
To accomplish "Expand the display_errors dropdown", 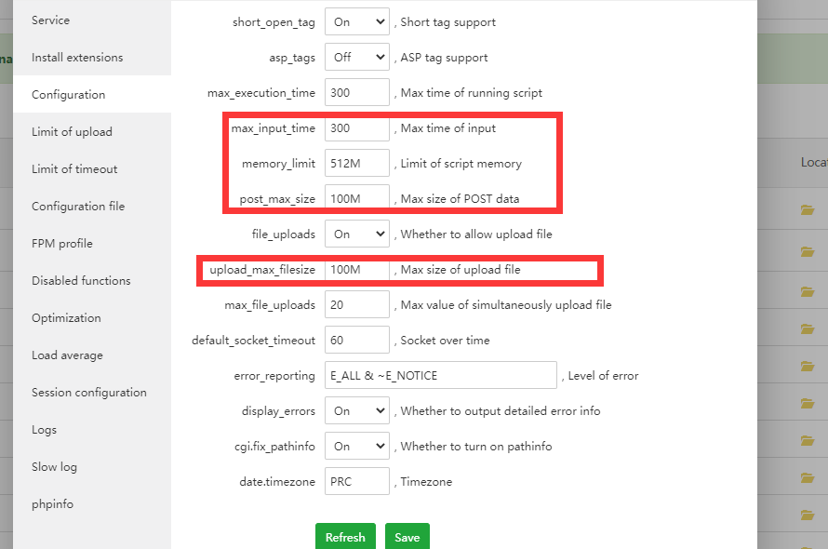I will (356, 411).
